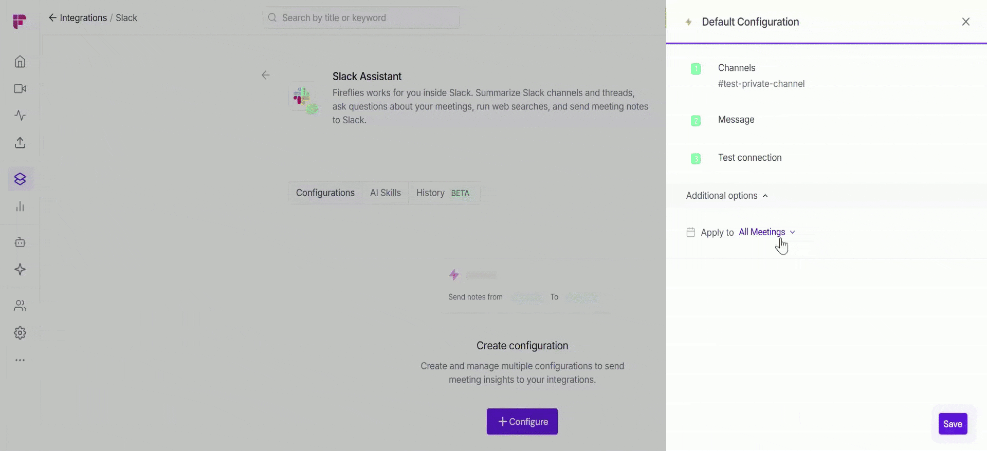This screenshot has width=987, height=451.
Task: Open the bot assistant sidebar icon
Action: [20, 242]
